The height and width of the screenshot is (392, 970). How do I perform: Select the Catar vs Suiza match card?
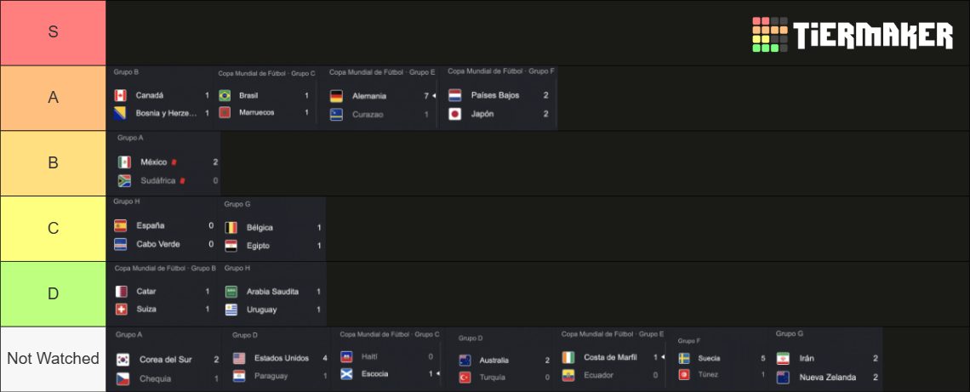pos(163,293)
